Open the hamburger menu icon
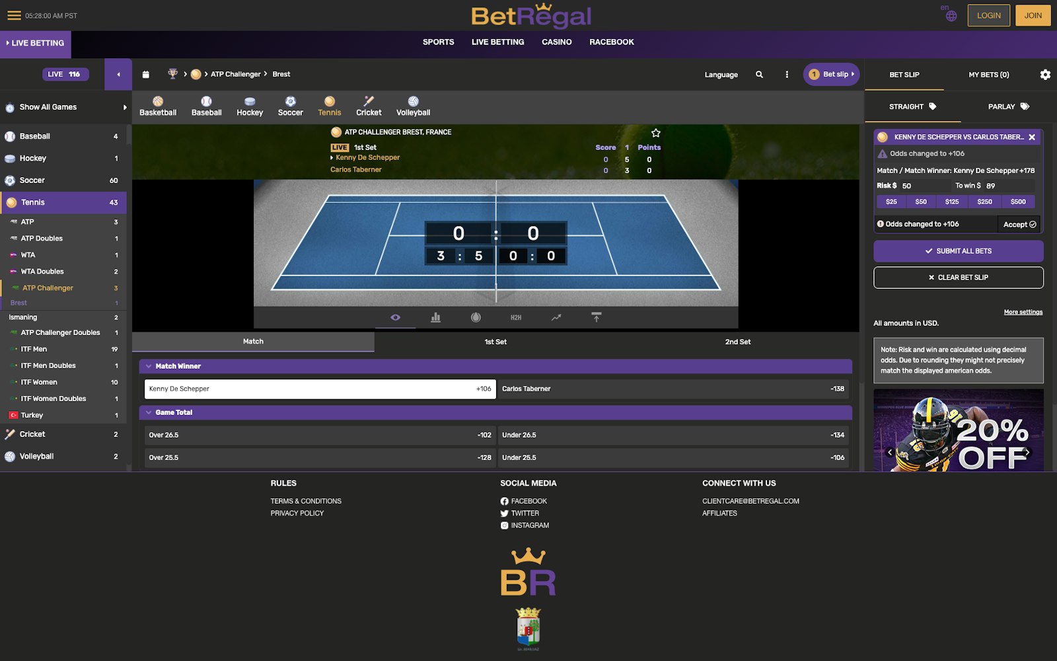This screenshot has width=1057, height=661. pos(14,15)
